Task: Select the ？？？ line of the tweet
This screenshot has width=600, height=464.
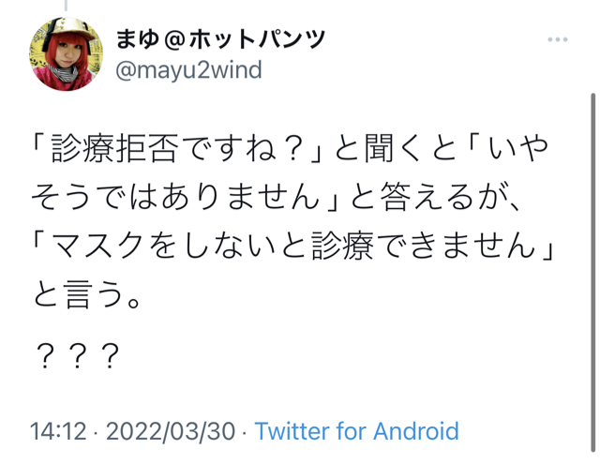Action: 78,356
